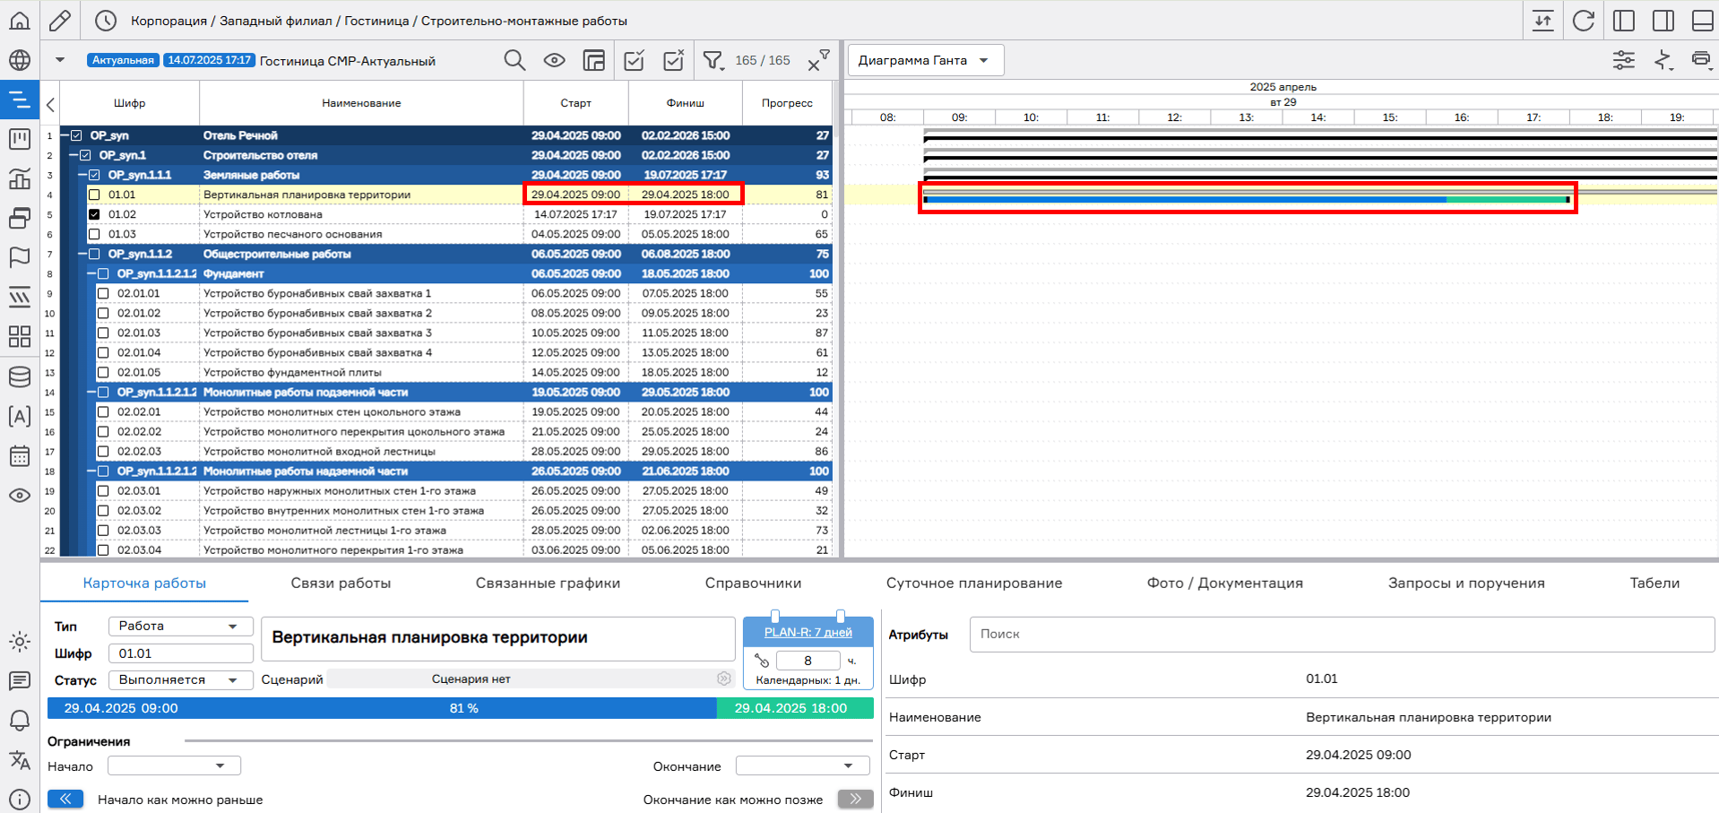Open the Статус dropdown showing Выполняется
1719x813 pixels.
click(179, 679)
